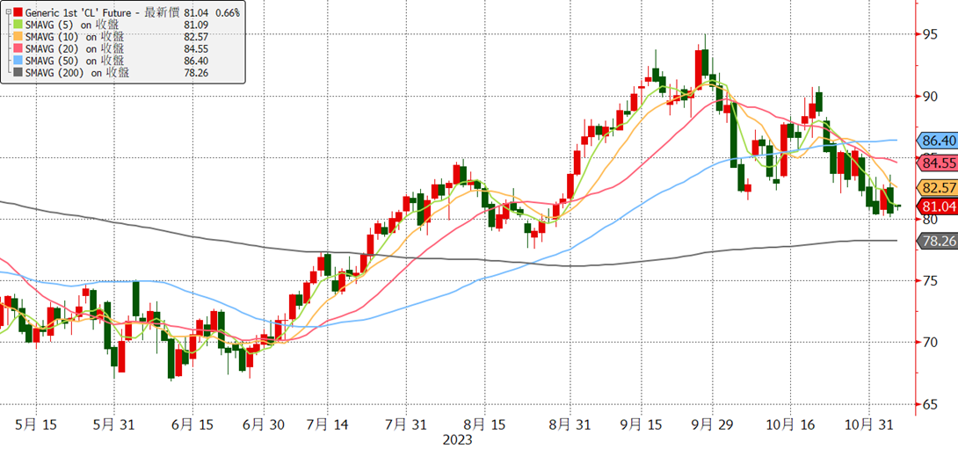Click the "8月 15" date label
Image resolution: width=958 pixels, height=449 pixels.
pyautogui.click(x=484, y=424)
